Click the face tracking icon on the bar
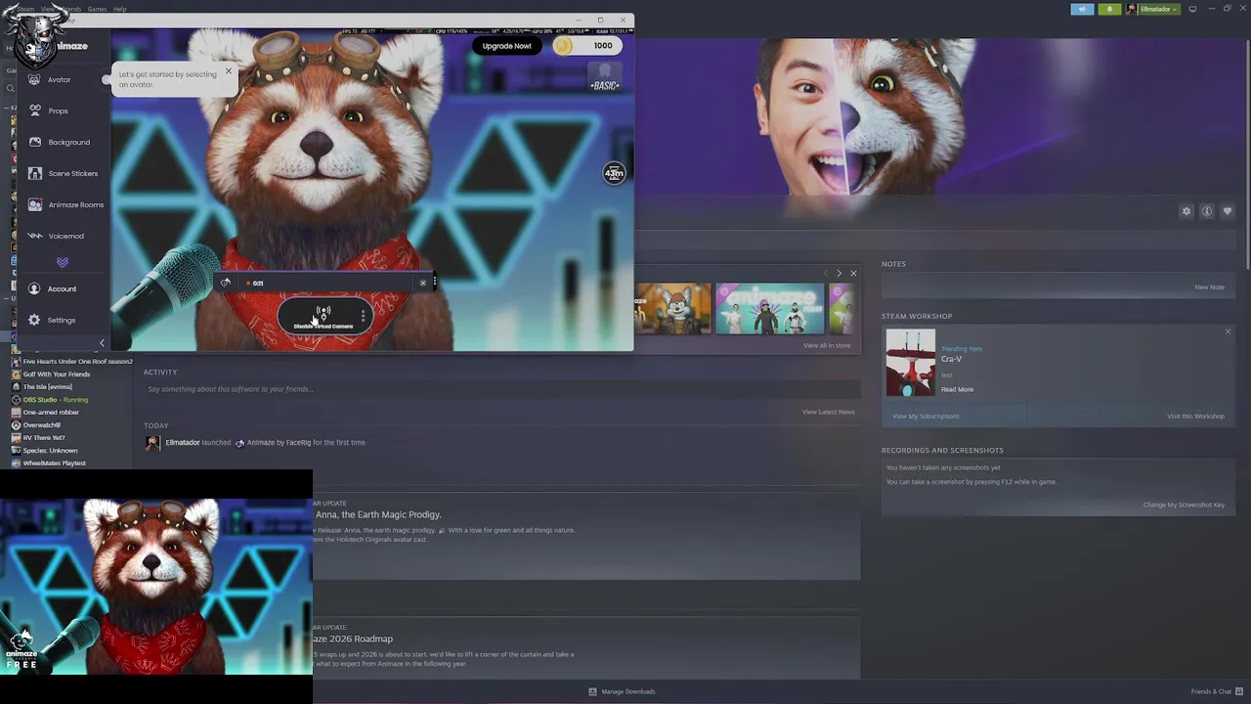 tap(226, 283)
